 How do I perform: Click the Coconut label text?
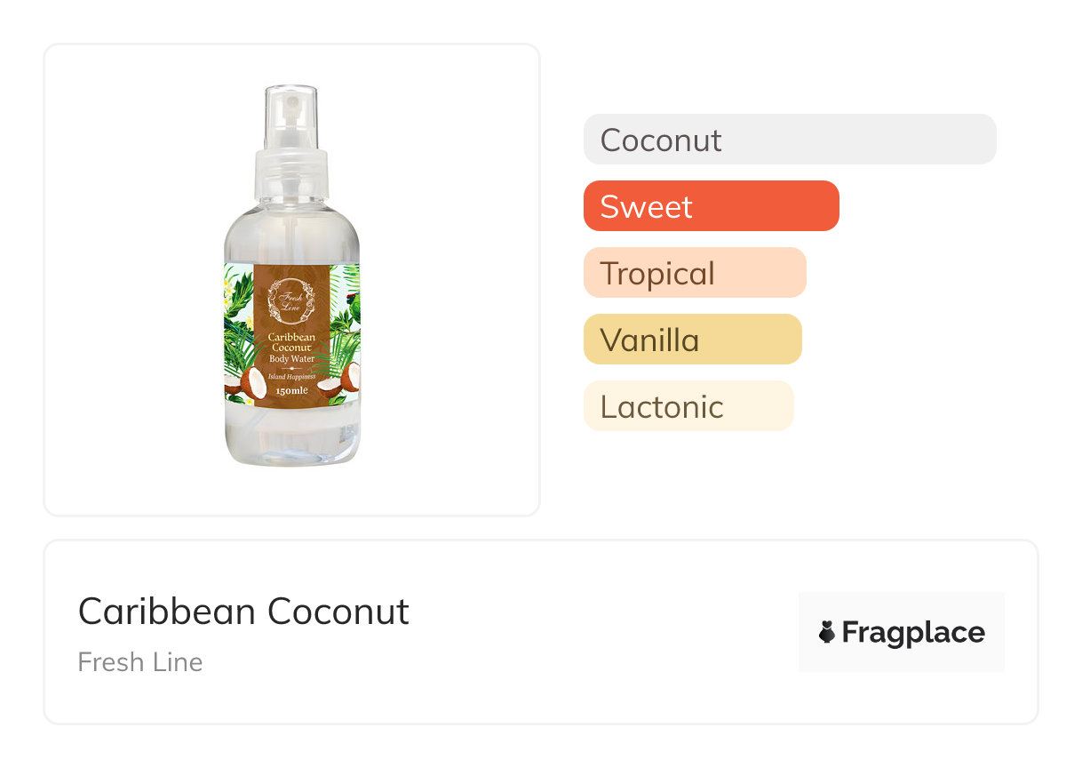(661, 140)
